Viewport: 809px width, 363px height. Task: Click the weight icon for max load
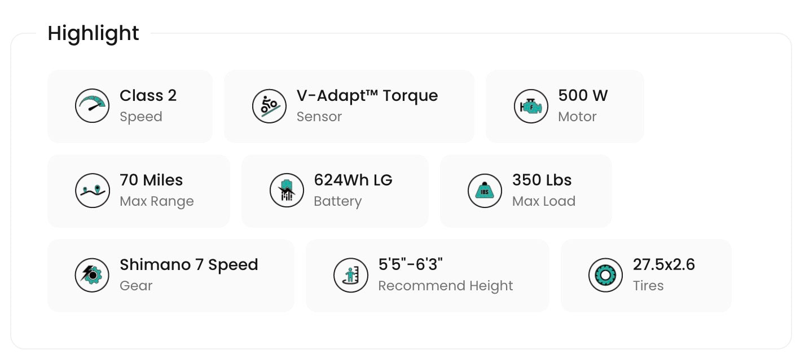pos(485,191)
